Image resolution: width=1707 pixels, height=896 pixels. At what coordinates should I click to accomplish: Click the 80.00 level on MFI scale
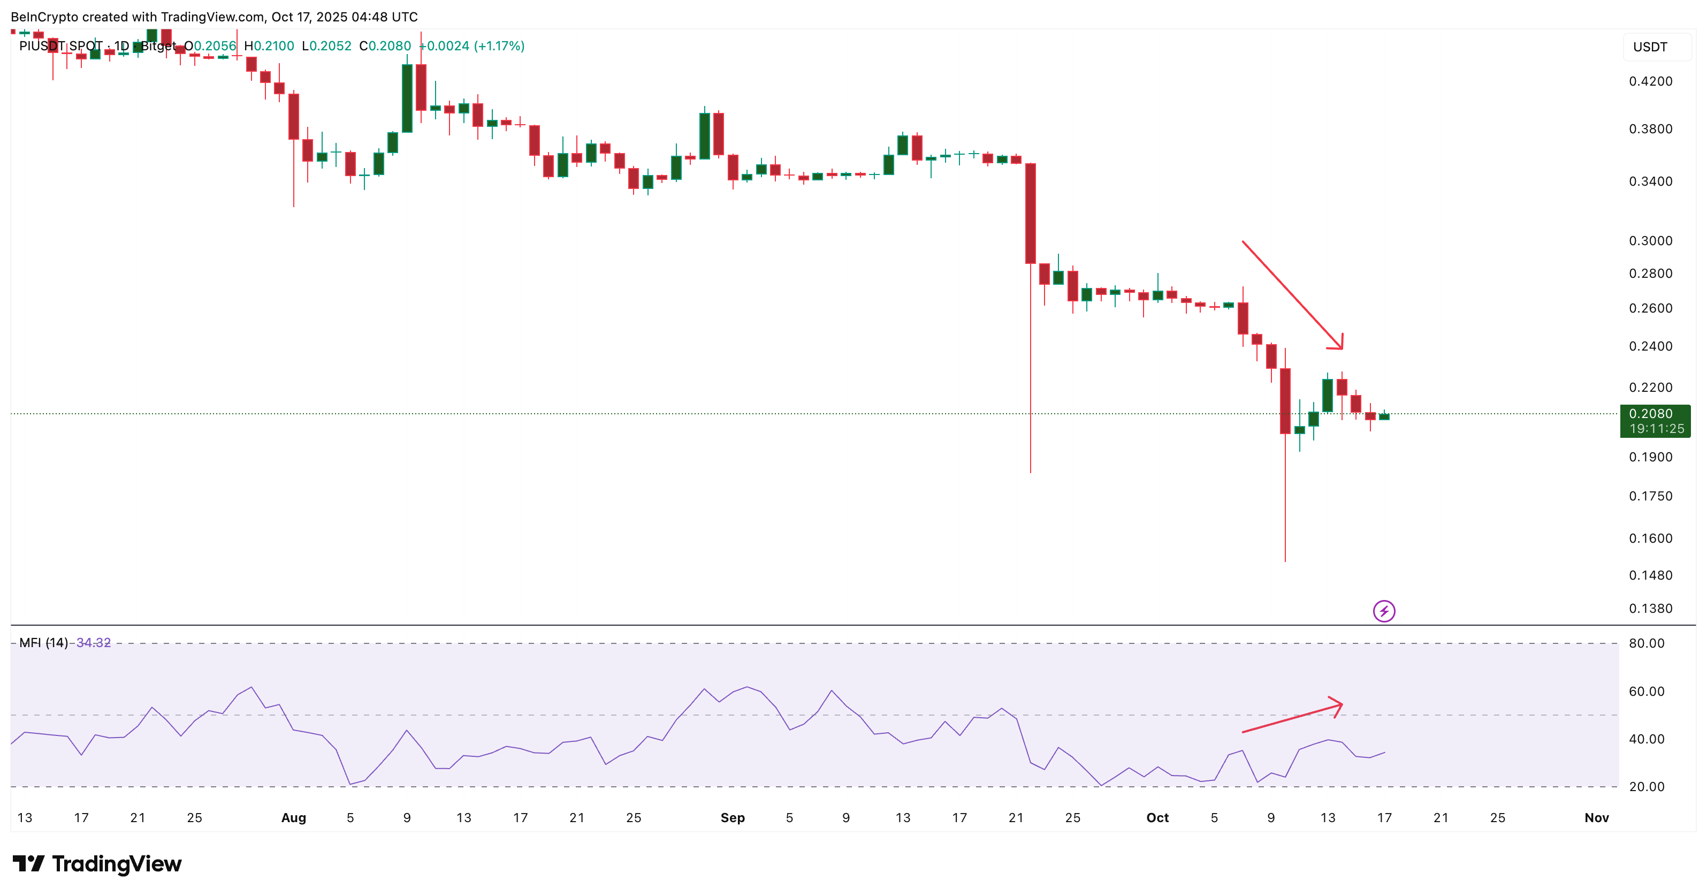(1646, 643)
